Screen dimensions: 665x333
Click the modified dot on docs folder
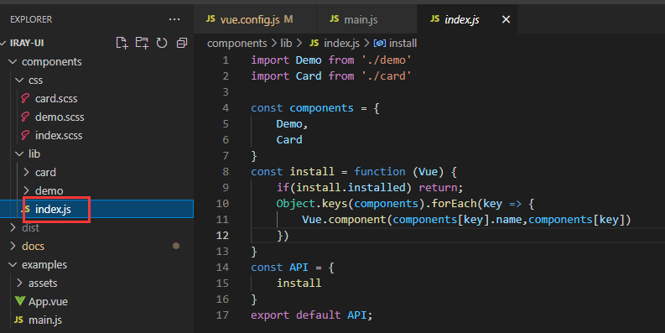pyautogui.click(x=176, y=246)
